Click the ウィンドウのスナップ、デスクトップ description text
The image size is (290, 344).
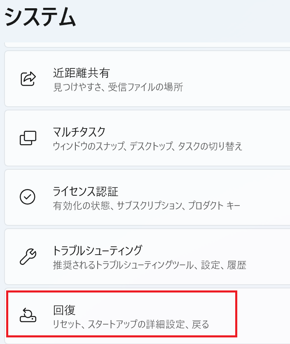(x=147, y=146)
